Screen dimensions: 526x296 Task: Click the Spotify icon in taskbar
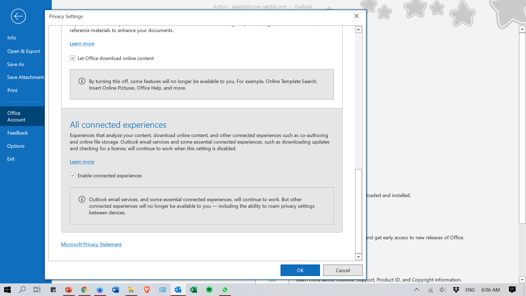click(x=210, y=289)
